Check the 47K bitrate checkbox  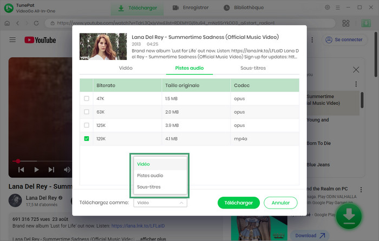(87, 98)
